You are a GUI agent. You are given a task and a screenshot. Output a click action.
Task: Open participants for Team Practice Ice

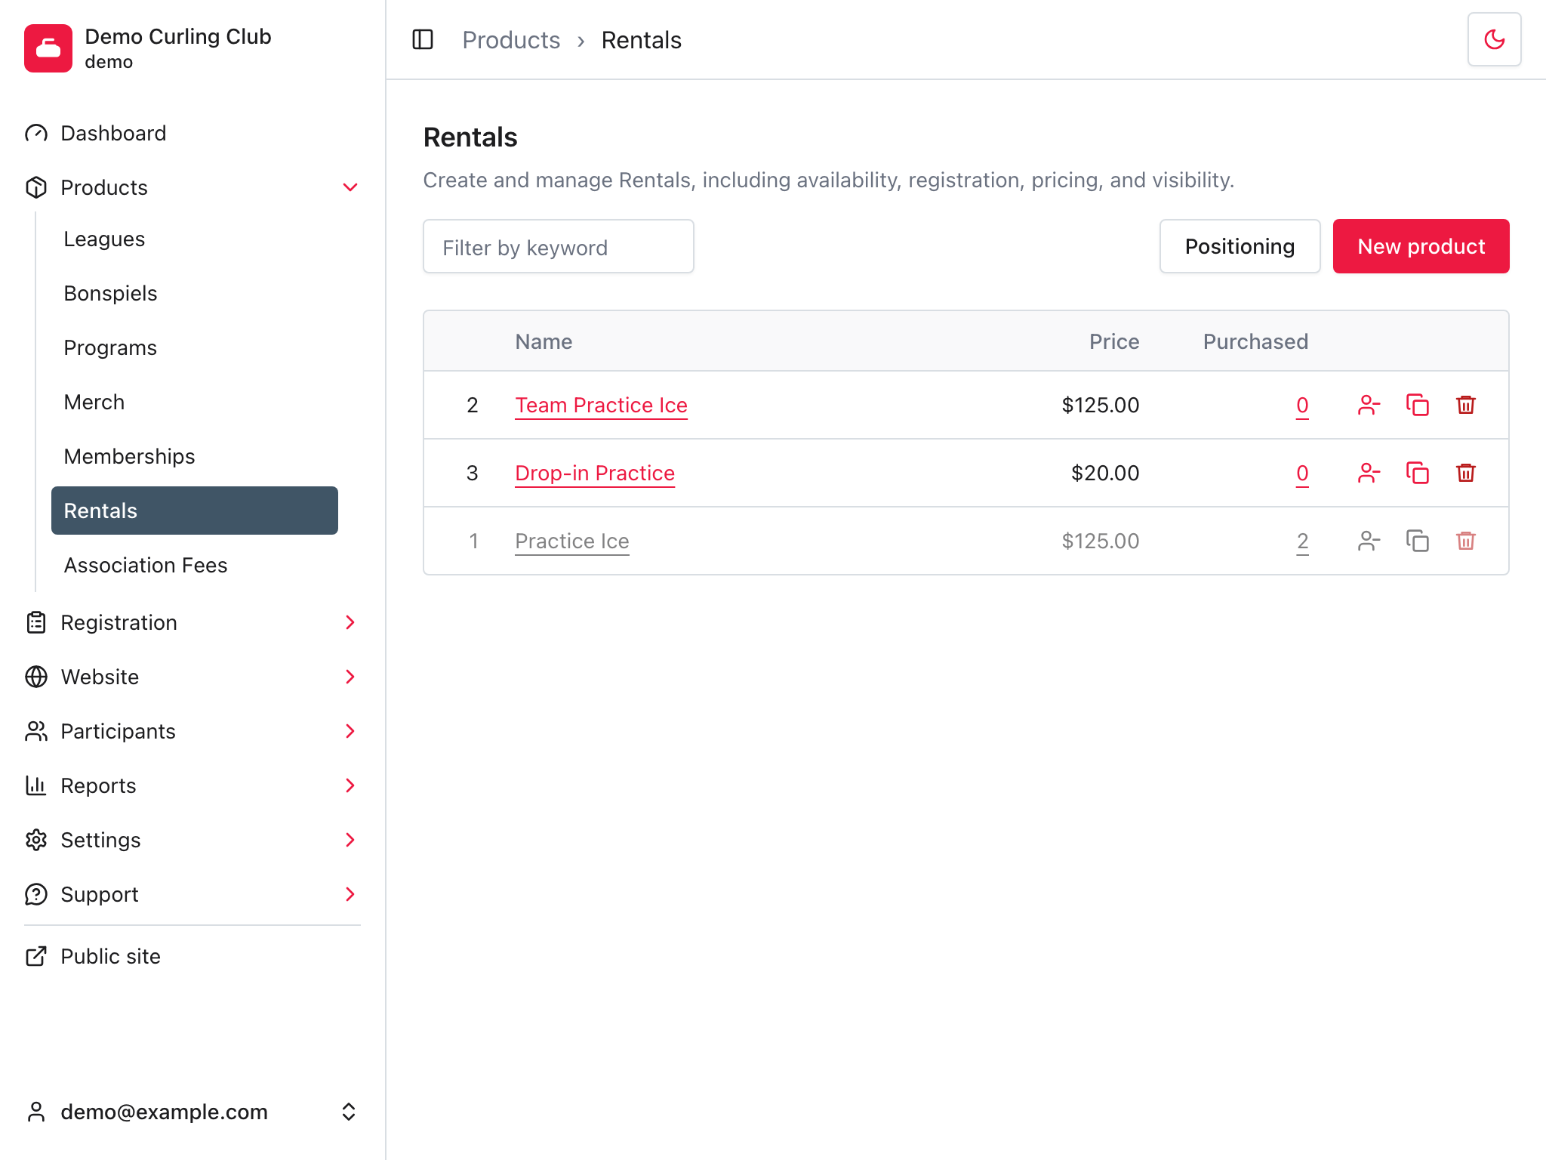1369,405
